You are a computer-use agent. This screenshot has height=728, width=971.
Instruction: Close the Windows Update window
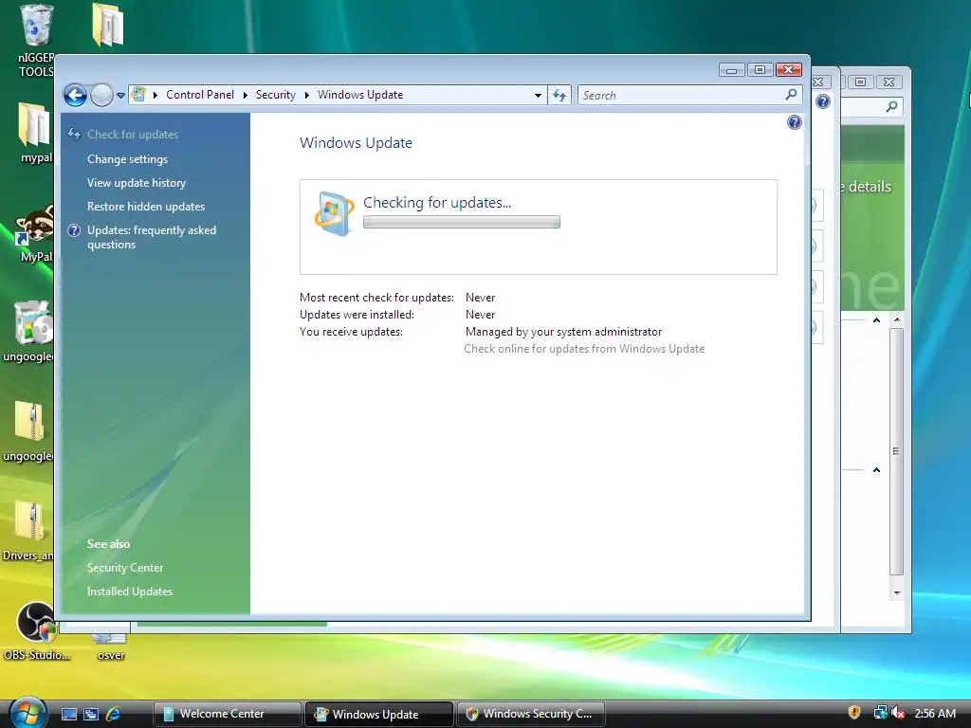point(789,70)
